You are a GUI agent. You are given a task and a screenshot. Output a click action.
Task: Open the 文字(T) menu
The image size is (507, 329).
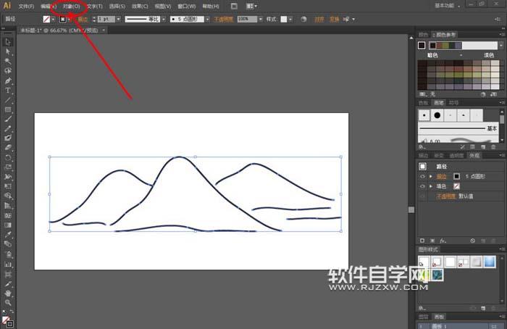coord(95,7)
